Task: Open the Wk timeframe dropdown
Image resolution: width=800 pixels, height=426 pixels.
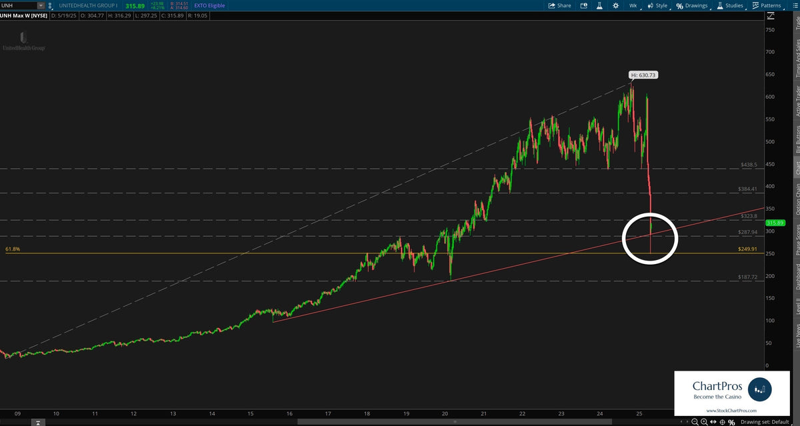Action: pyautogui.click(x=634, y=5)
